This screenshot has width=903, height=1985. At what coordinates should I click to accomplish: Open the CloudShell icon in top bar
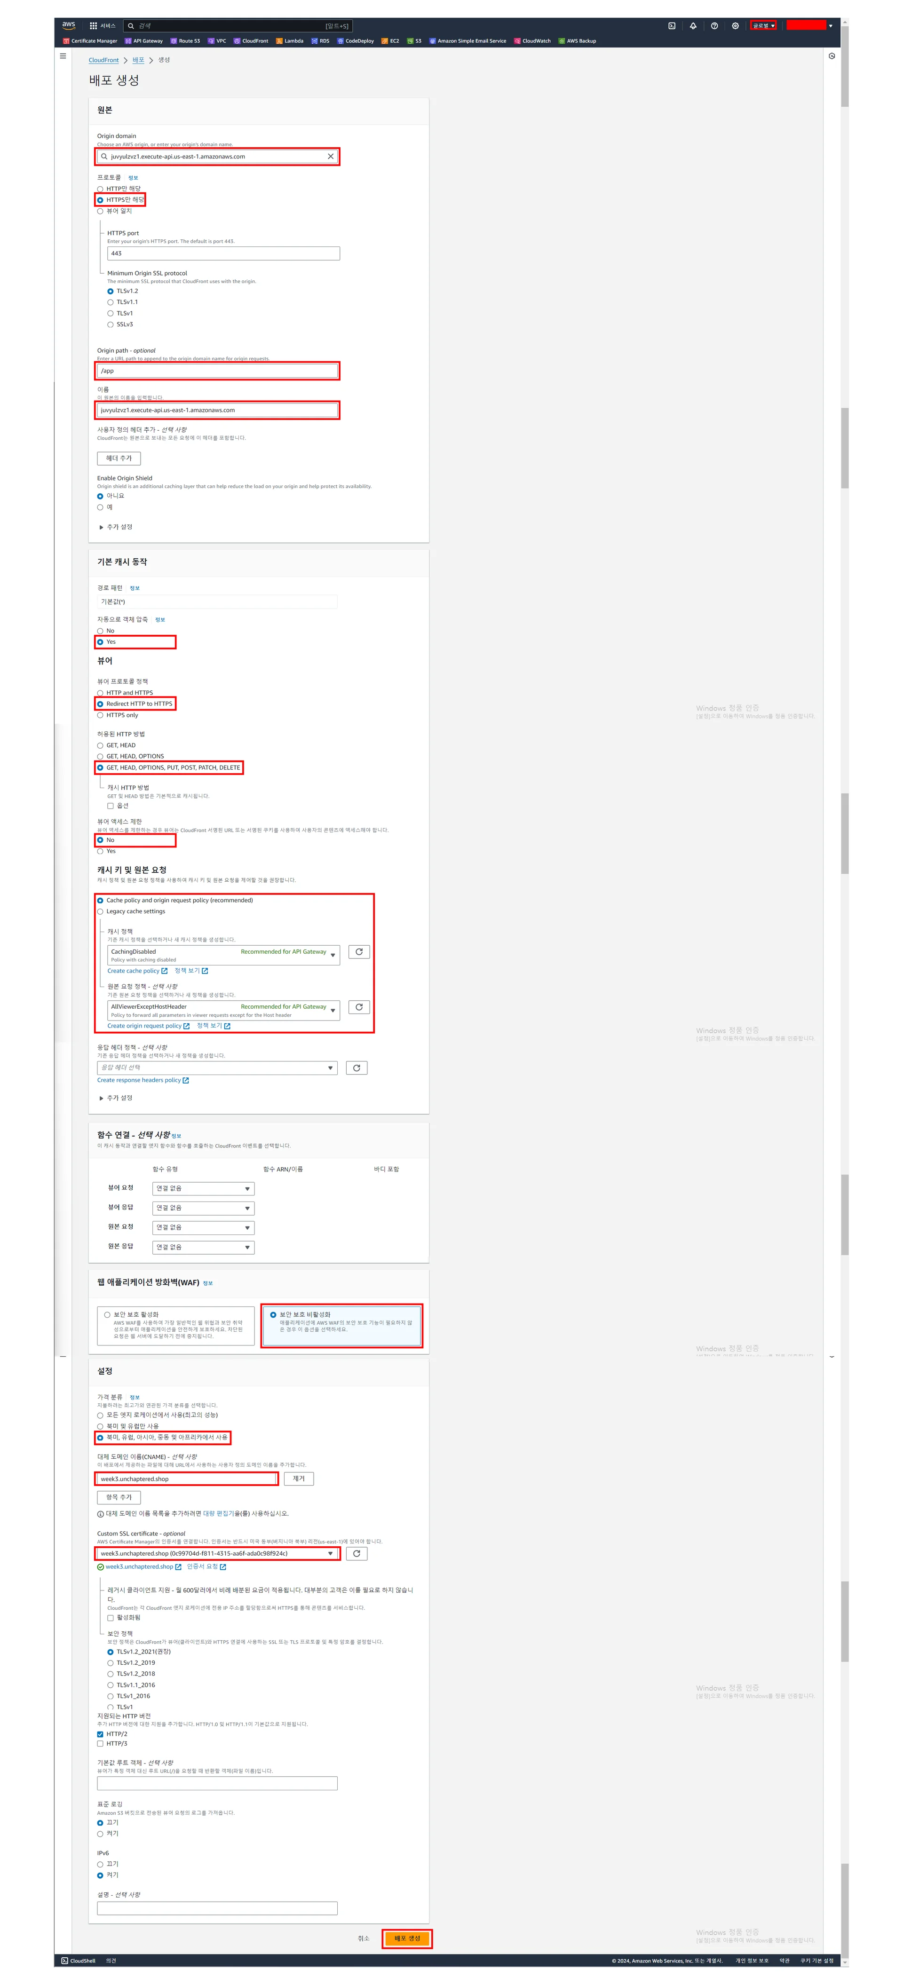671,25
